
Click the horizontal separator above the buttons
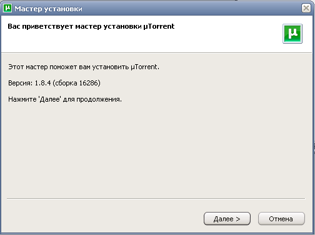click(x=156, y=199)
